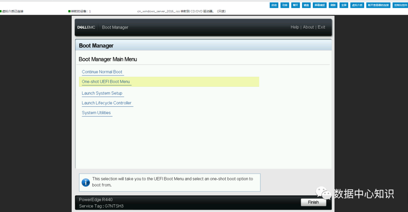This screenshot has height=212, width=408.
Task: Click the Help link in header
Action: point(295,27)
